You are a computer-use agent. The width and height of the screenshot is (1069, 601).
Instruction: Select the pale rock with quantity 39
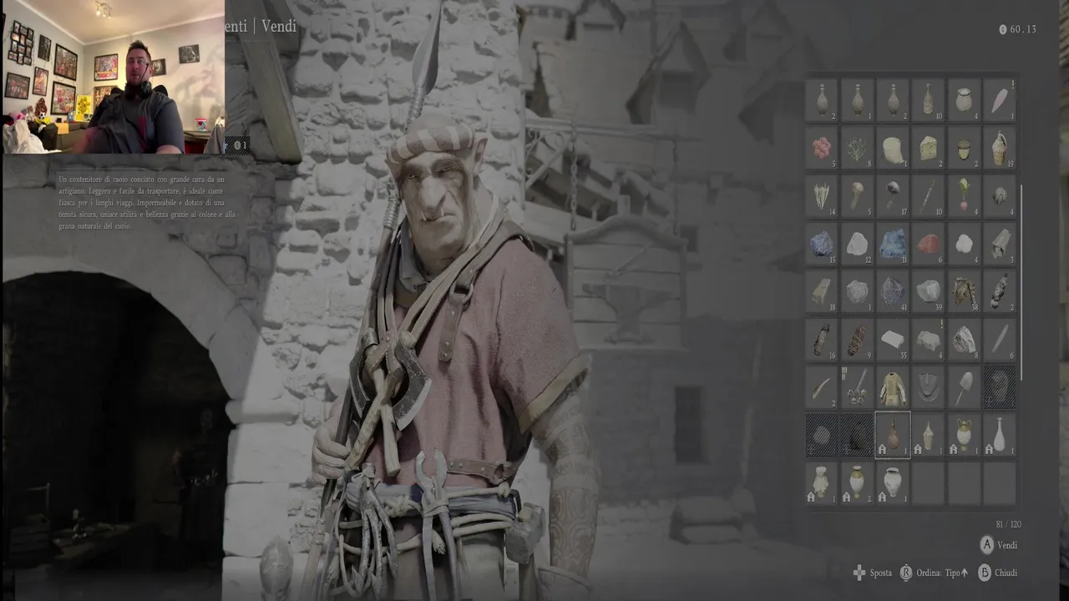pos(928,290)
